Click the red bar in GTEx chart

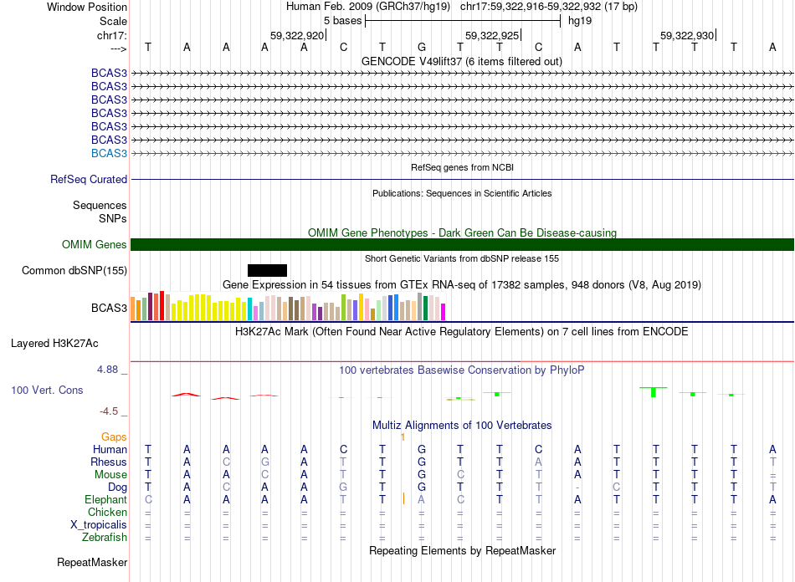point(162,305)
